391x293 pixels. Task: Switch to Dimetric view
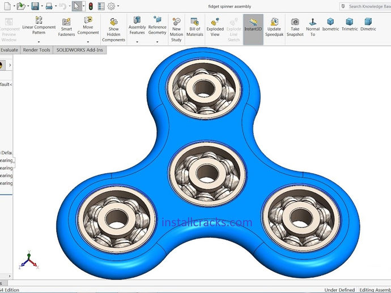[x=368, y=24]
